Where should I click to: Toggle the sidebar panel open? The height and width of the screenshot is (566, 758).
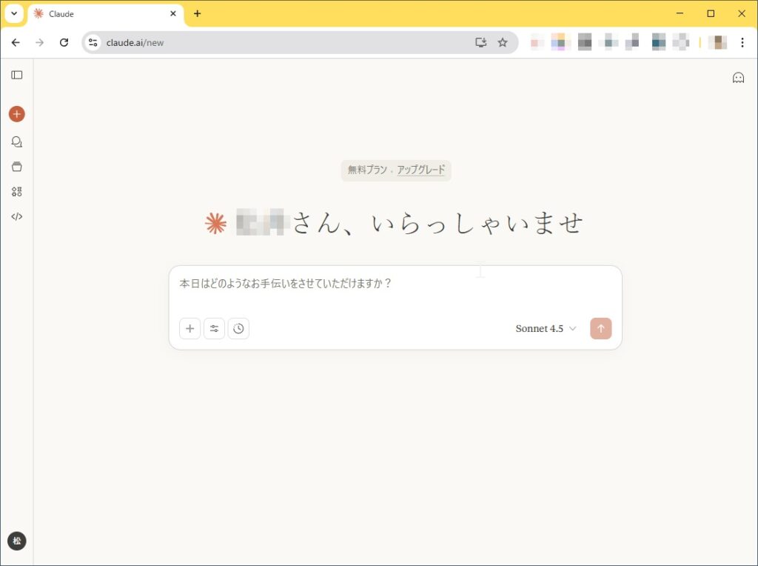[x=17, y=75]
